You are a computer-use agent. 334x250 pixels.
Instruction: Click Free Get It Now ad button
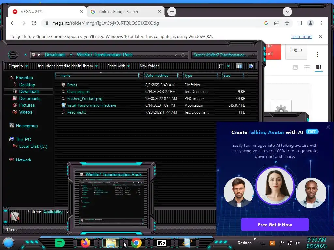pos(275,225)
